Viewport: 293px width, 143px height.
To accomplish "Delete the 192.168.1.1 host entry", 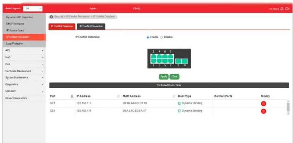I will pos(263,104).
